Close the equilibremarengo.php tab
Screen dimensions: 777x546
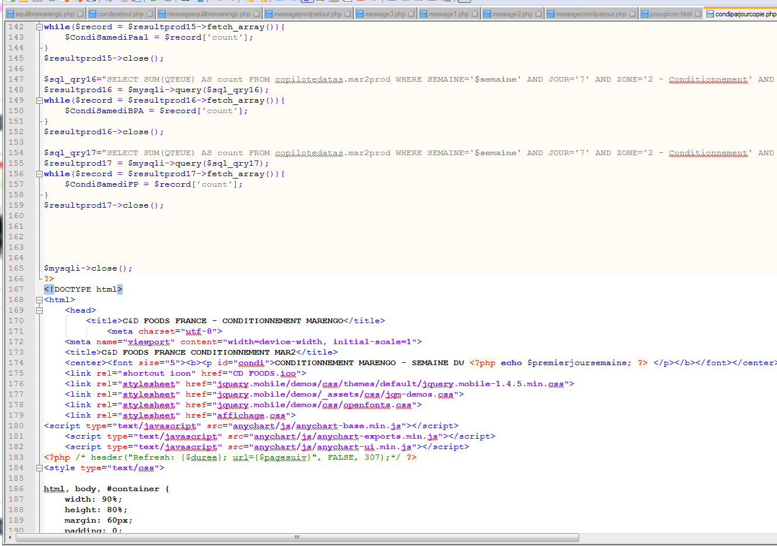coord(81,14)
